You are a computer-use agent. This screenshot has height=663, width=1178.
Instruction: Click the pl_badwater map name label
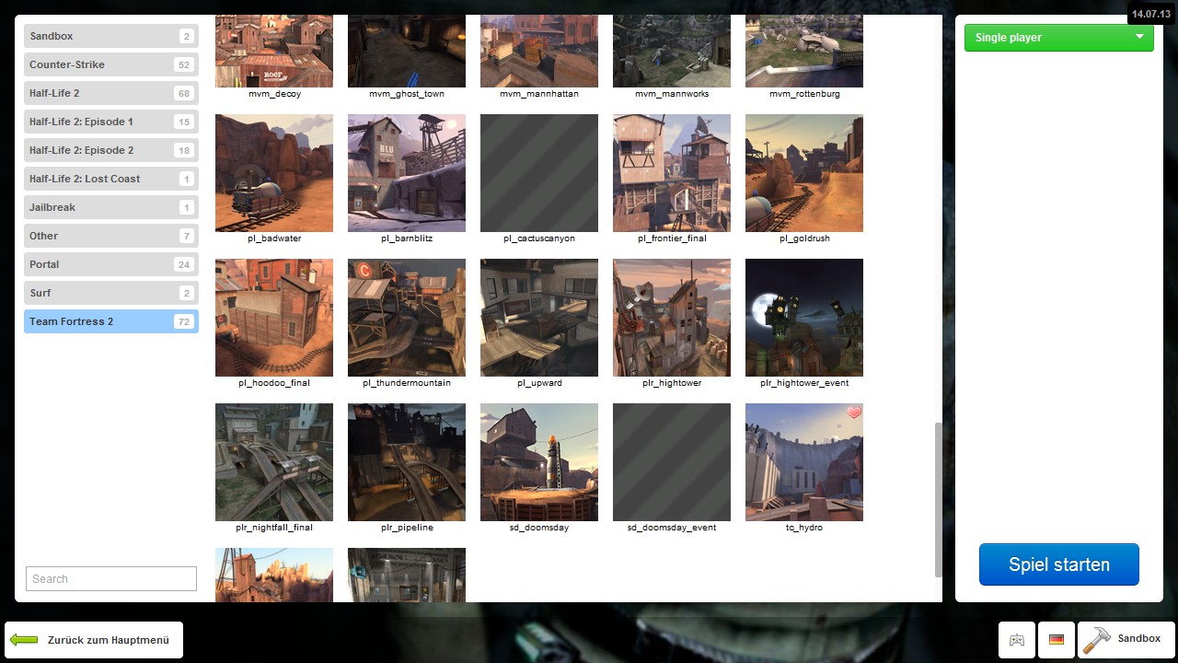pyautogui.click(x=274, y=238)
